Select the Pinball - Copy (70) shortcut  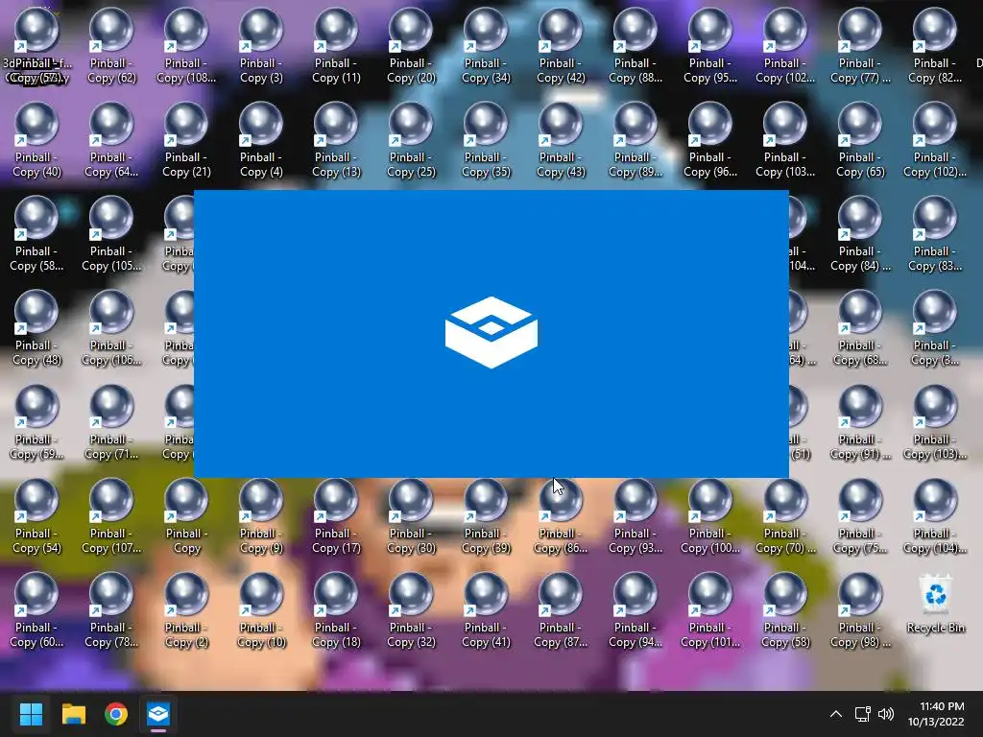coord(785,515)
